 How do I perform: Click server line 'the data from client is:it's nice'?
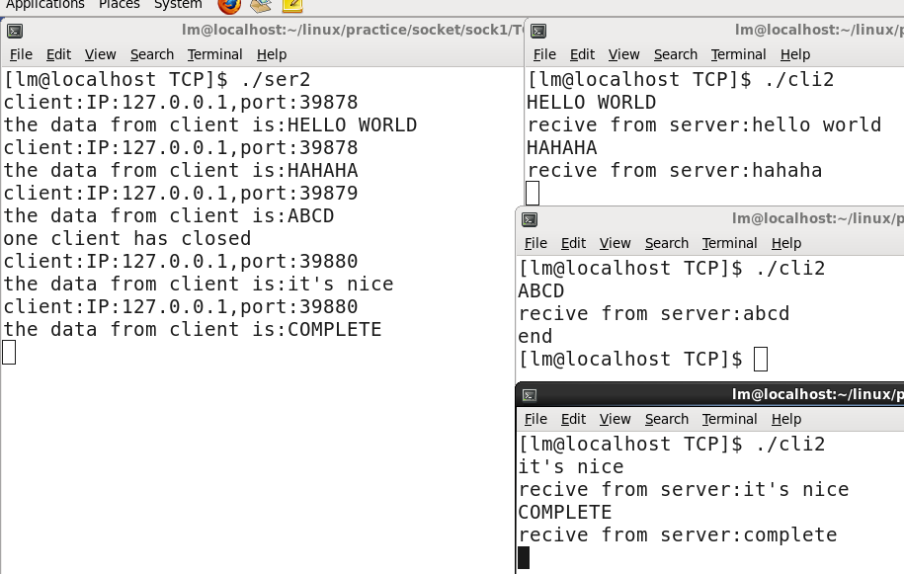click(x=199, y=285)
